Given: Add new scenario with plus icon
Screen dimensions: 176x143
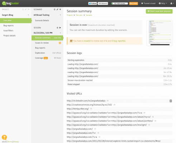Looking at the screenshot, I should click(60, 9).
